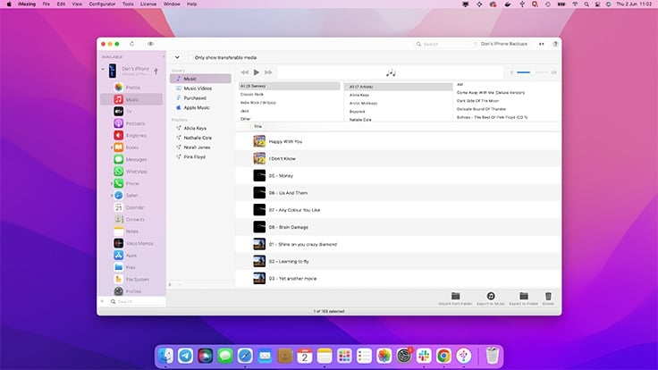The width and height of the screenshot is (658, 370).
Task: Expand the Safari sidebar item
Action: point(112,196)
